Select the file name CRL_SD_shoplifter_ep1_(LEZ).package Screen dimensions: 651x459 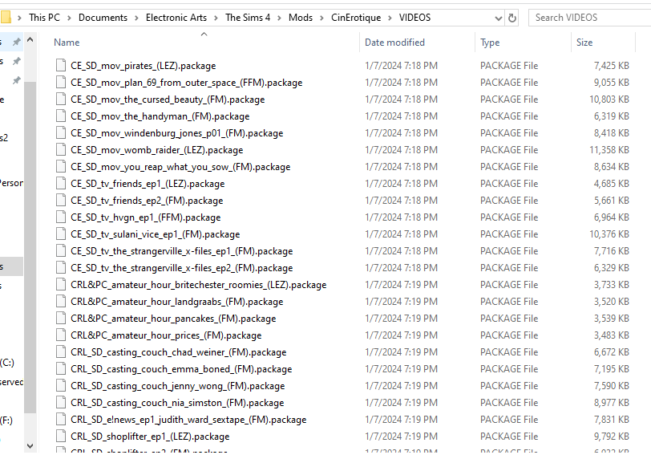point(150,437)
